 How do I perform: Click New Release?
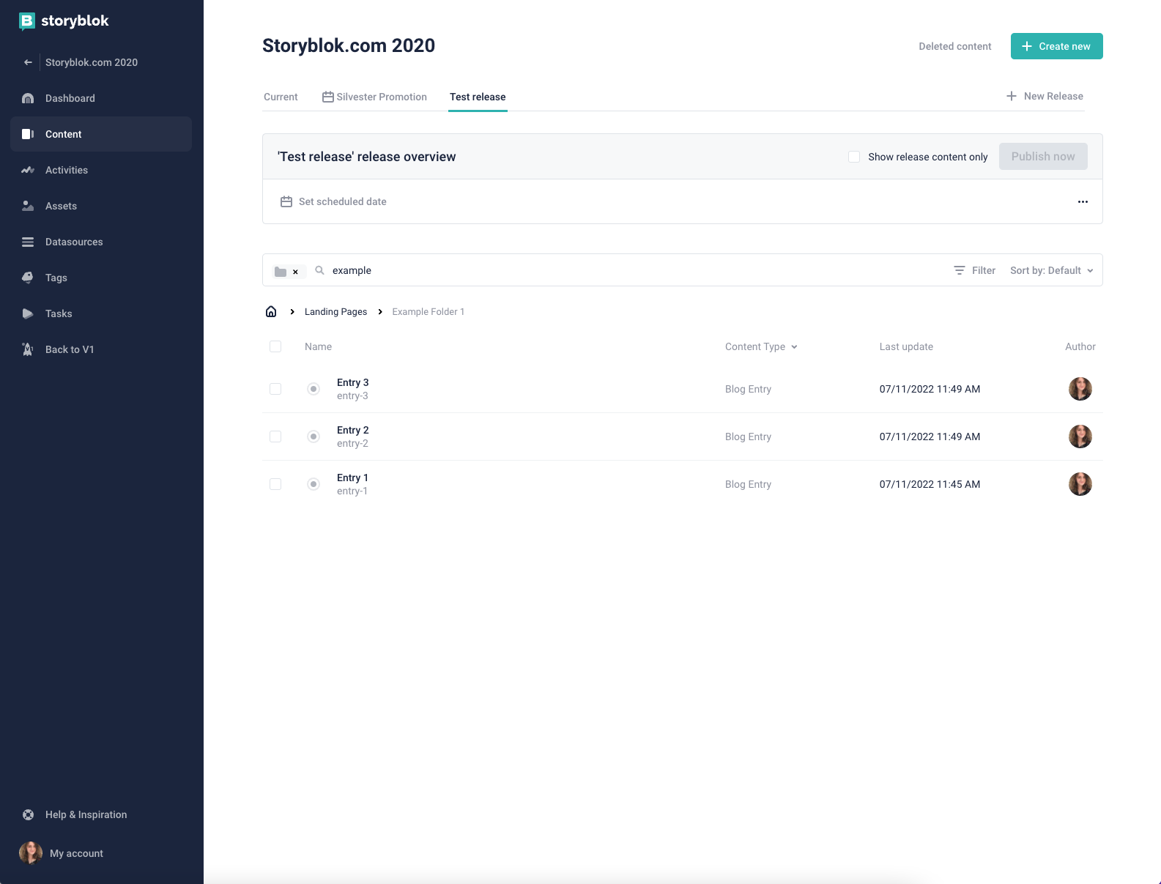click(x=1045, y=96)
